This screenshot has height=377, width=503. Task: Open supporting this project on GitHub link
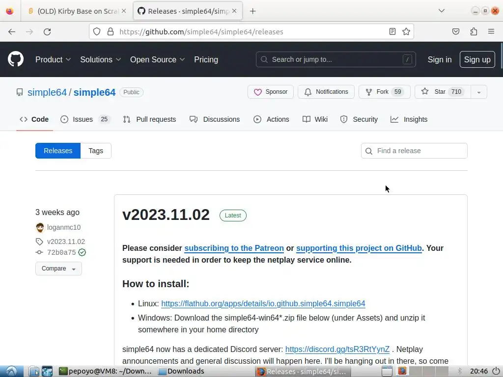[x=359, y=248]
